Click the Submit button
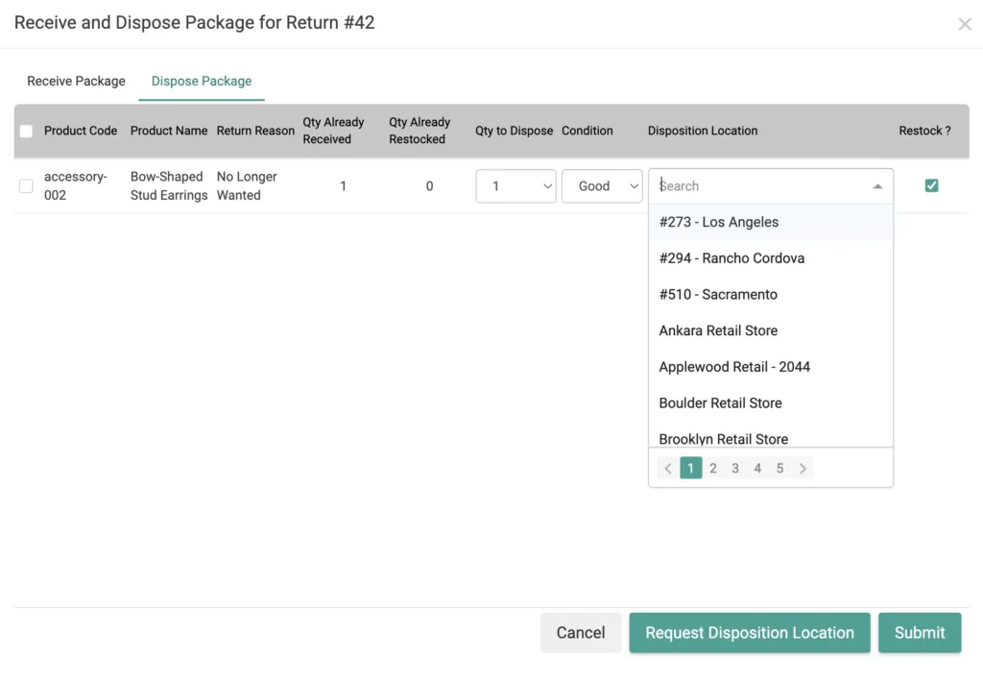Viewport: 983px width, 682px height. 919,633
